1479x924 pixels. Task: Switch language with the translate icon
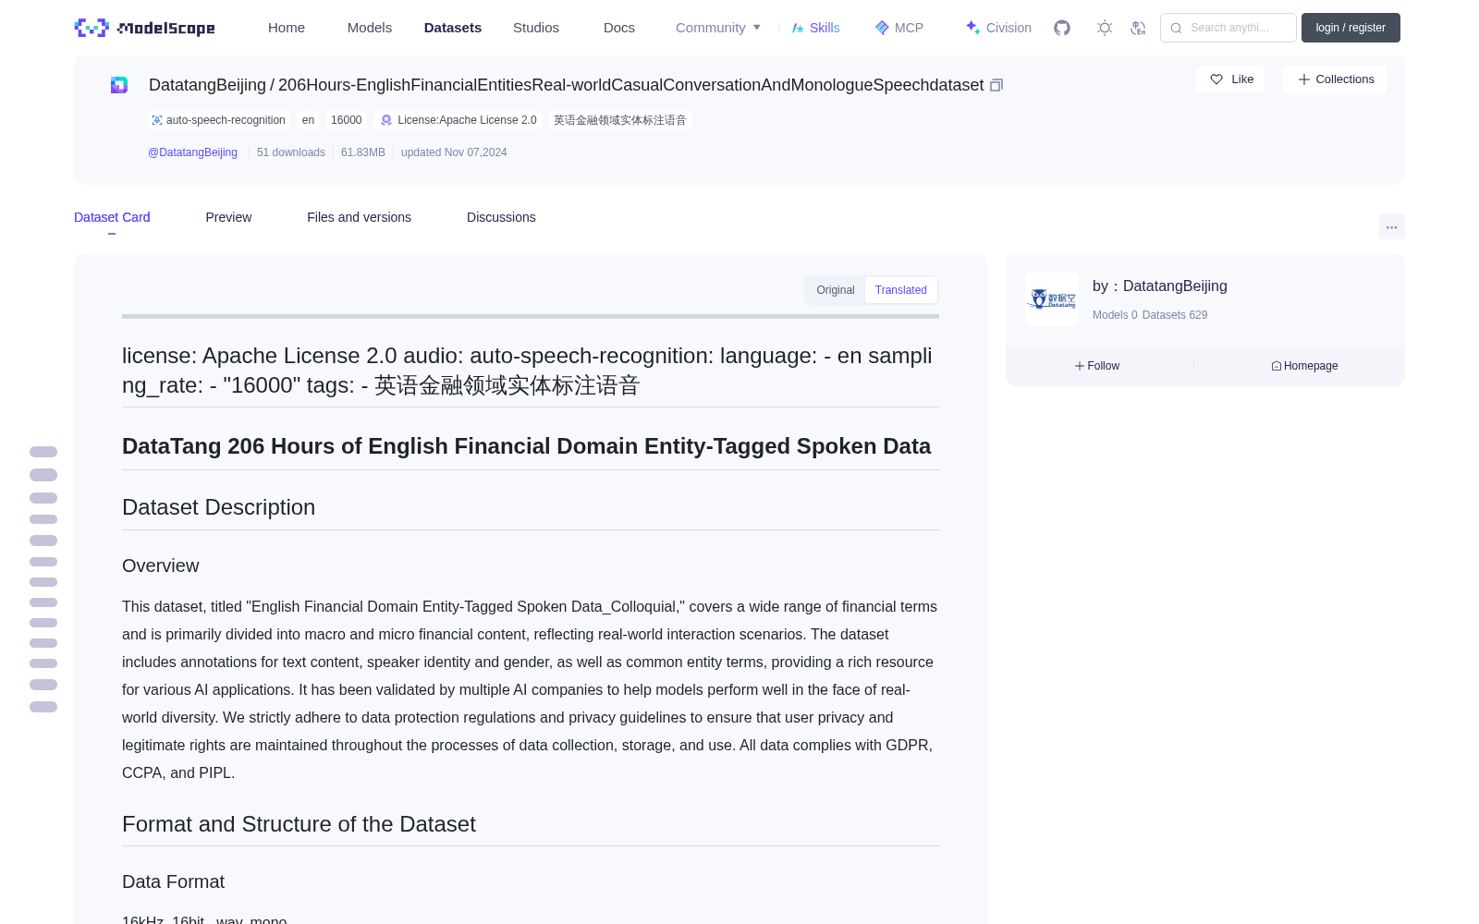pos(1139,28)
